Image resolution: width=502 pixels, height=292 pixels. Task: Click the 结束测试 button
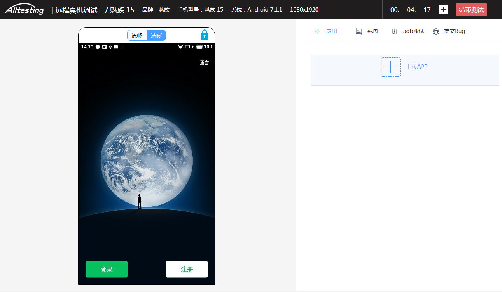471,10
